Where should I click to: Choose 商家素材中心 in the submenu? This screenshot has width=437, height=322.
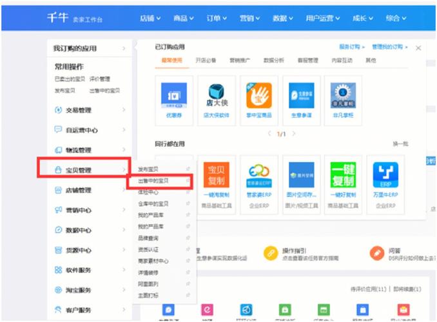coord(153,261)
